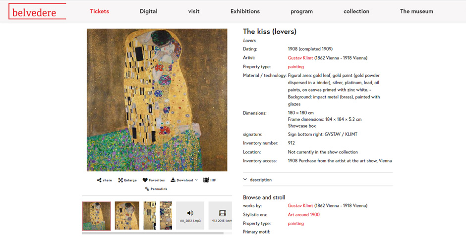Viewport: 466px width, 239px height.
Task: Follow the Gustav Klimt artist link
Action: pos(300,58)
